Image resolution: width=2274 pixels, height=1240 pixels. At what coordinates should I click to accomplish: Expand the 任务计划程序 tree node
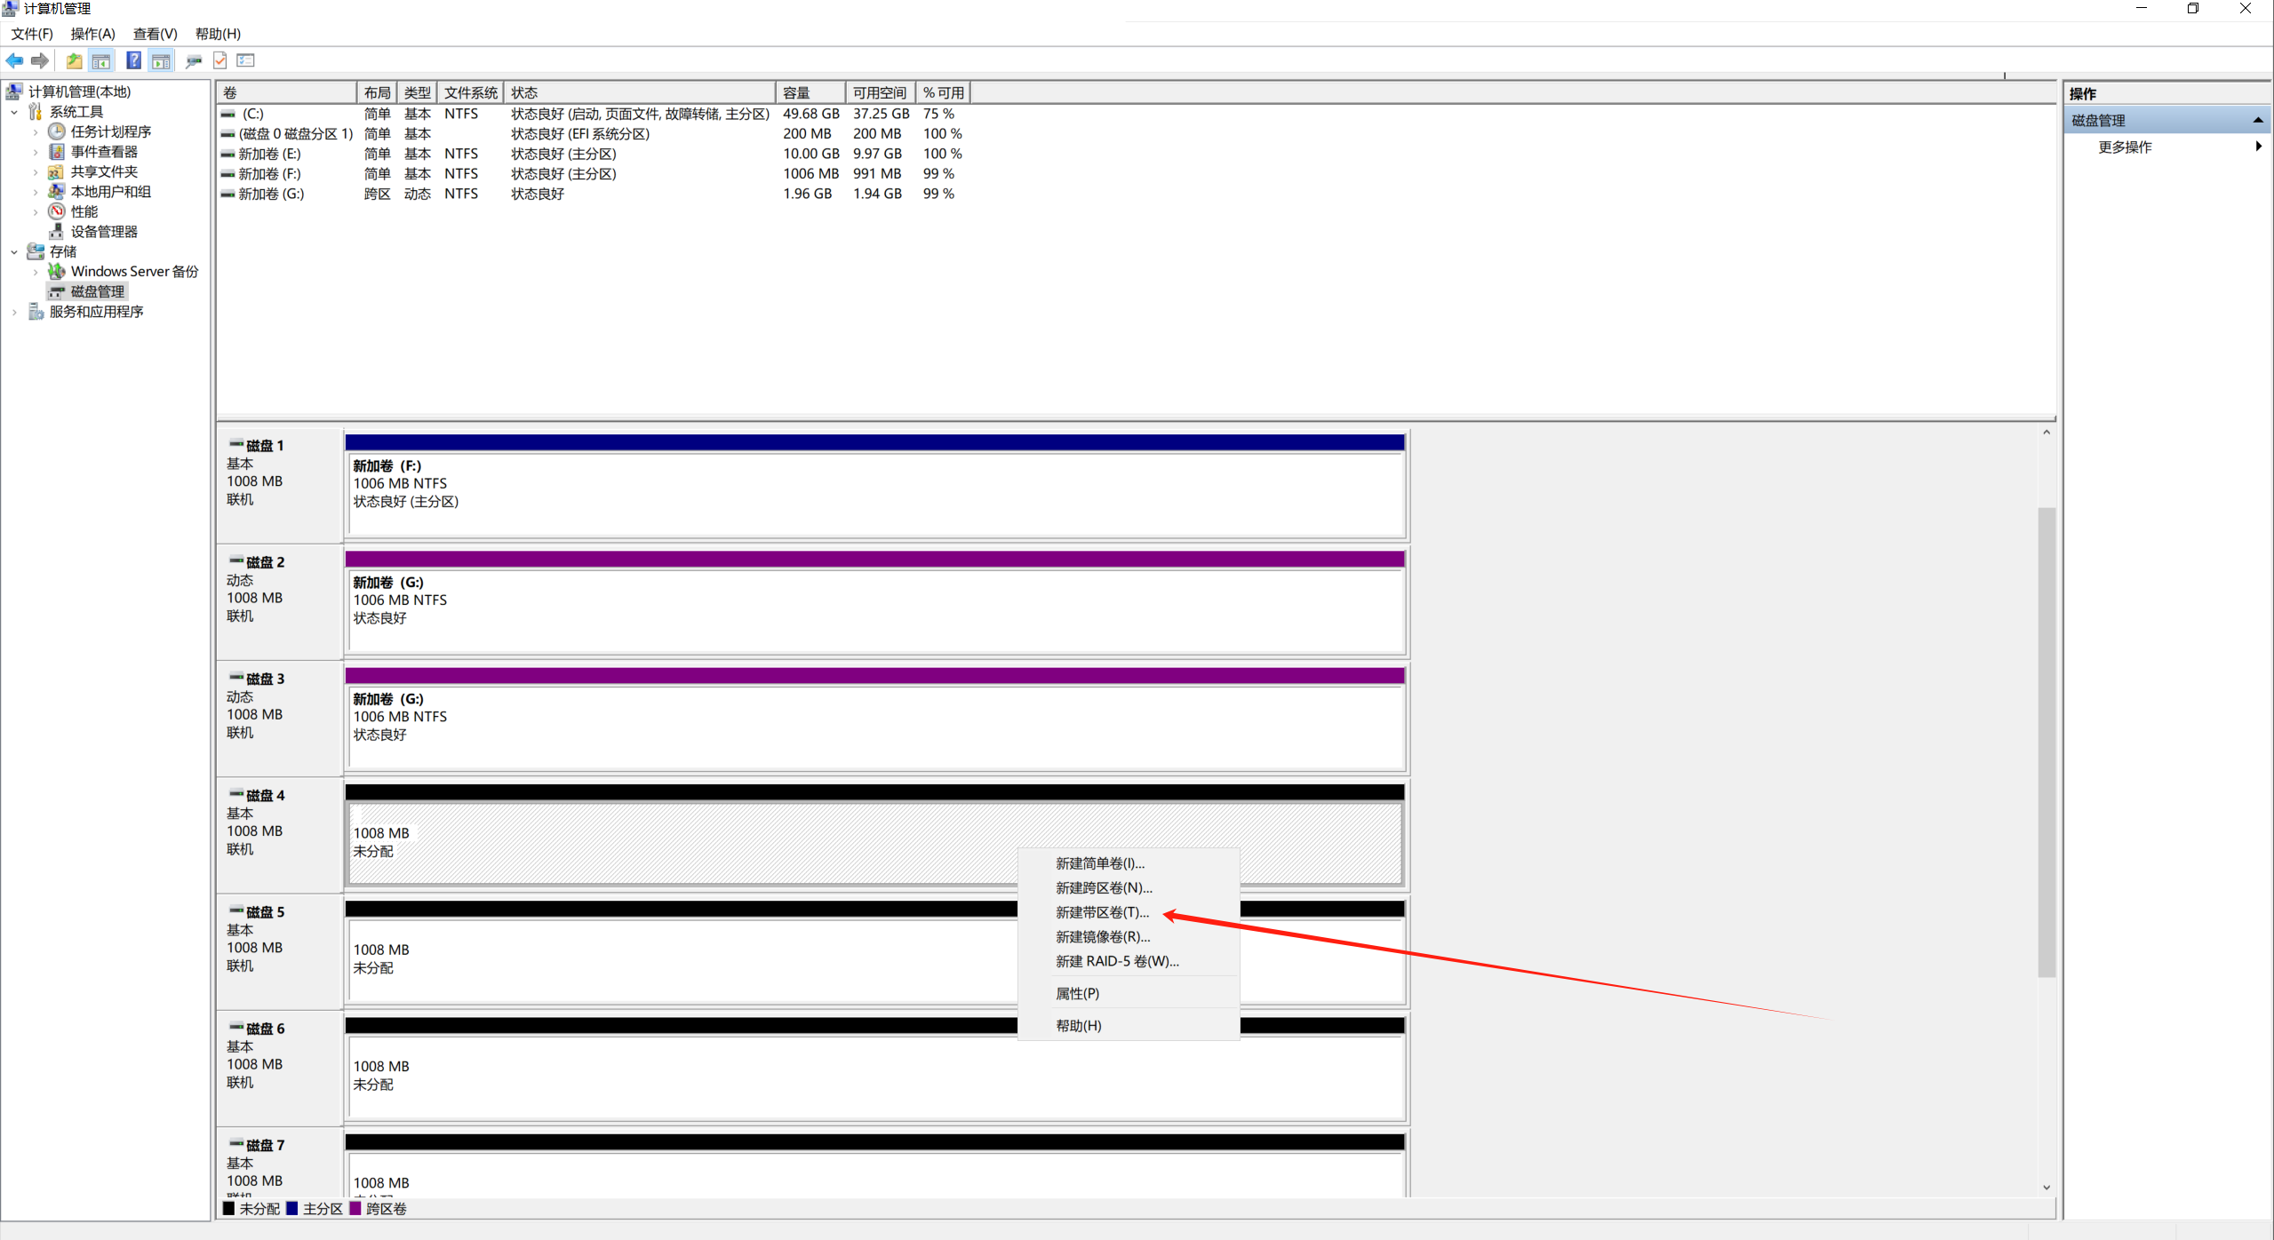[x=36, y=132]
